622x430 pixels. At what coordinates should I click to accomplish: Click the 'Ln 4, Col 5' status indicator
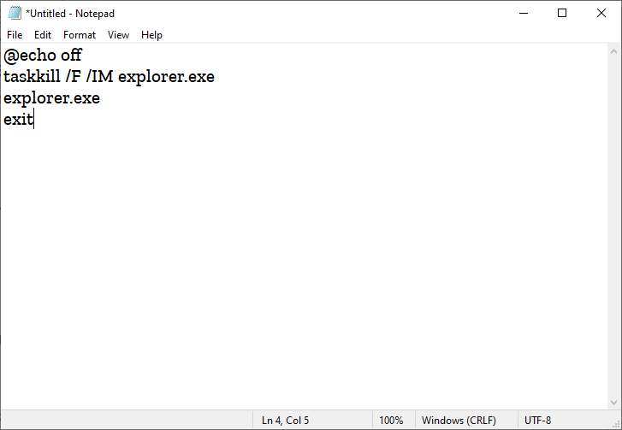[285, 421]
